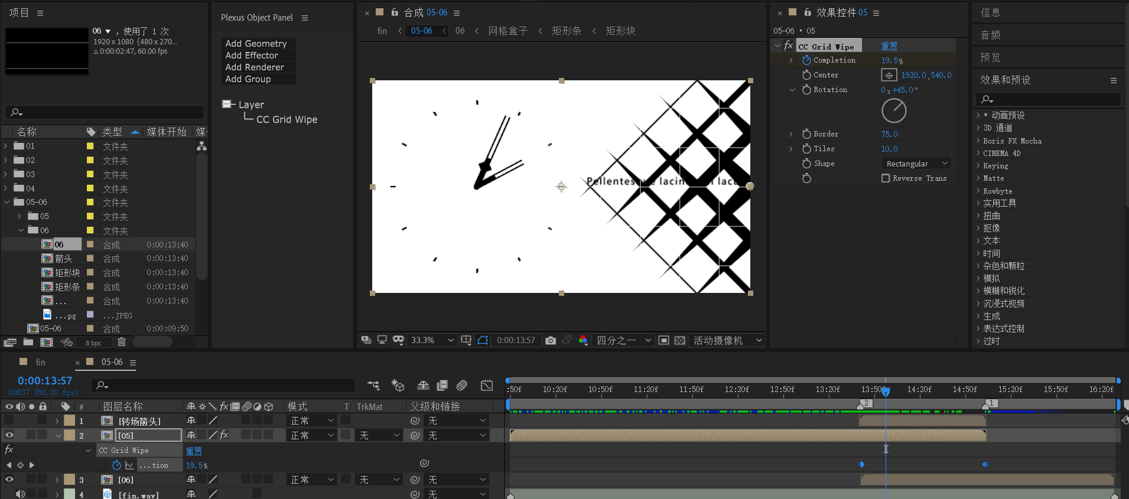Enable the frame blending timeline switch
The image size is (1129, 499).
[x=442, y=386]
